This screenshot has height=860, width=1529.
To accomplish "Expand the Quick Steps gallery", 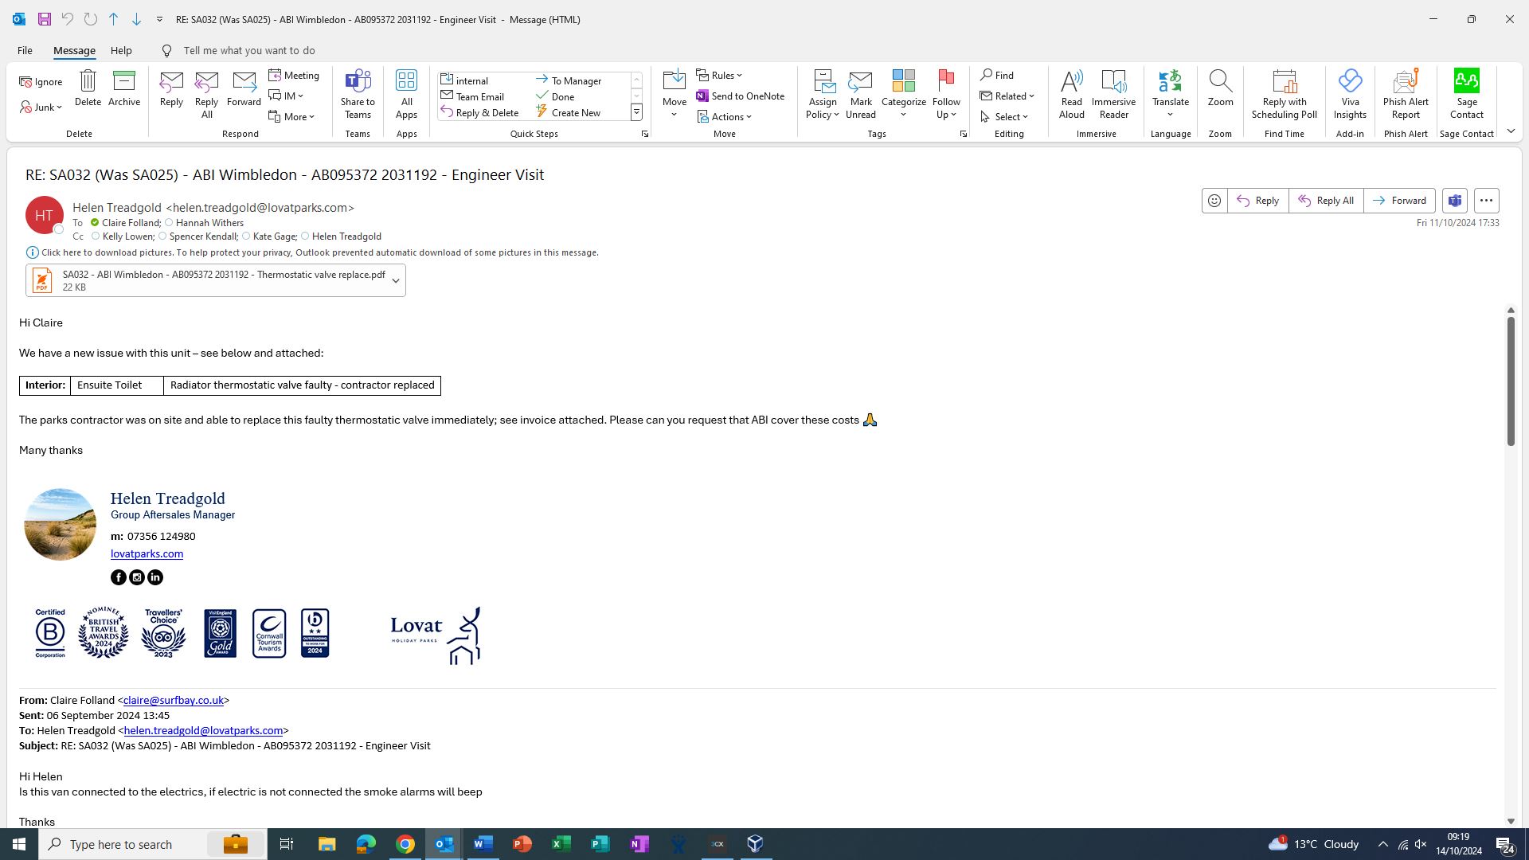I will click(x=636, y=113).
